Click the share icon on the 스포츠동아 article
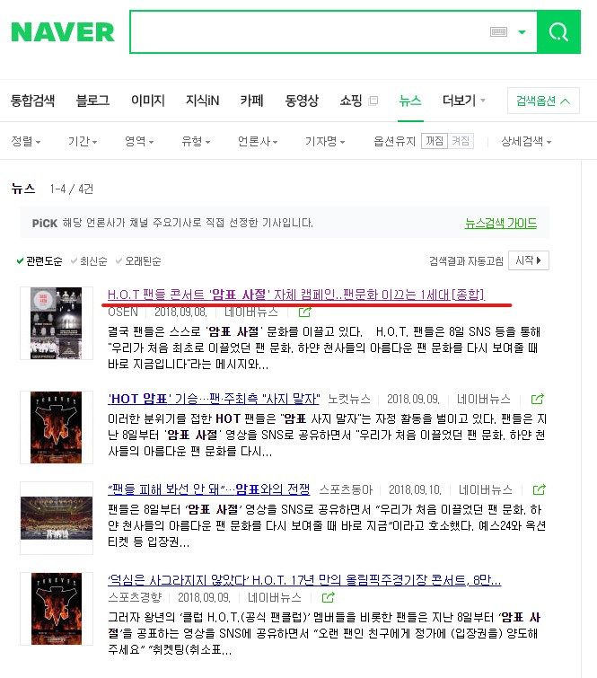This screenshot has width=597, height=678. 539,489
